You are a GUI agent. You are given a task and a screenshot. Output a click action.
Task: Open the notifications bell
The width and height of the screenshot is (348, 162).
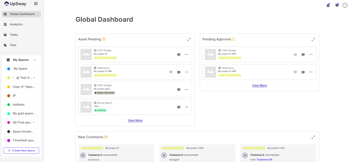point(328,5)
